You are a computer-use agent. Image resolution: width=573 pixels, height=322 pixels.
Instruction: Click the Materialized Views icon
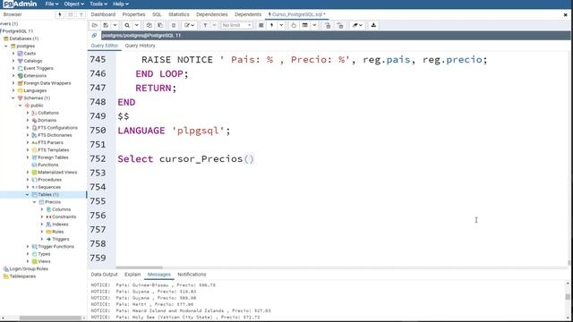(x=34, y=173)
